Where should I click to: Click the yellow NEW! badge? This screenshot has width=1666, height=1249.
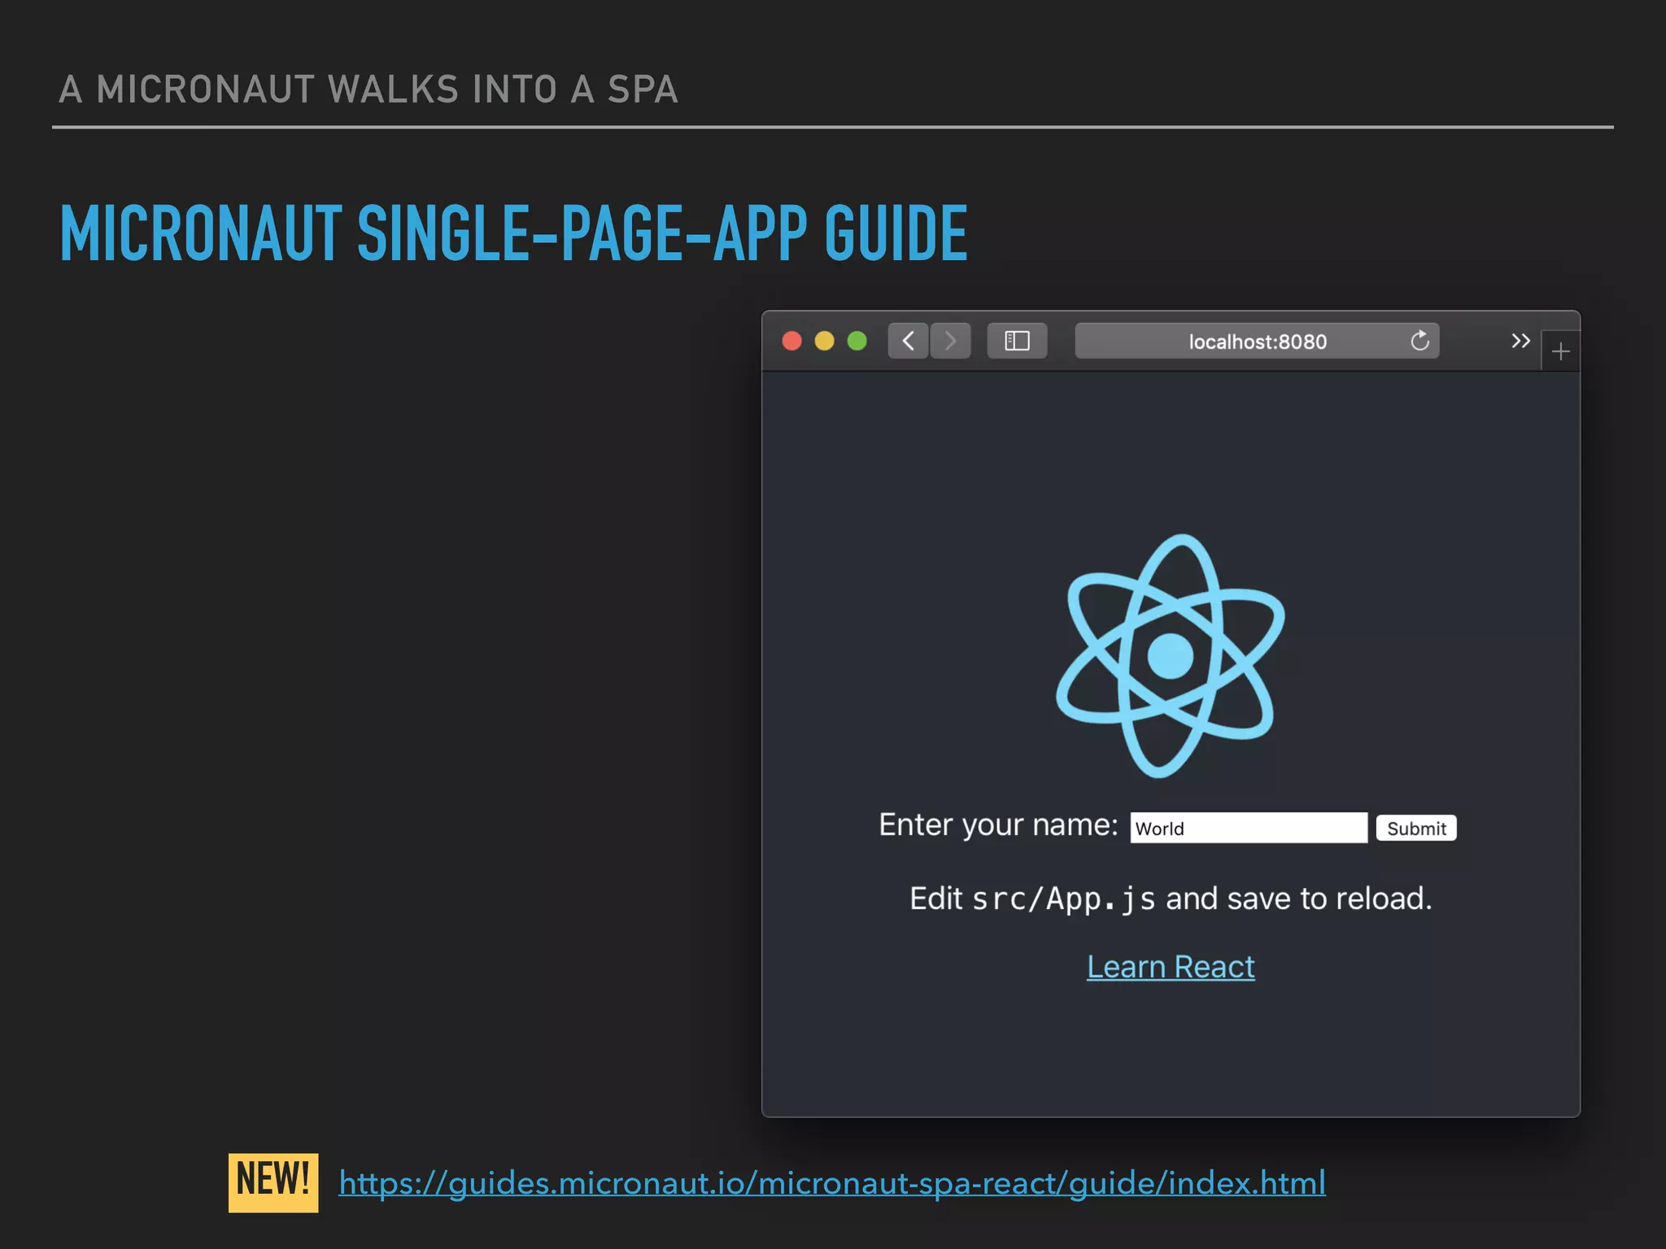[273, 1182]
